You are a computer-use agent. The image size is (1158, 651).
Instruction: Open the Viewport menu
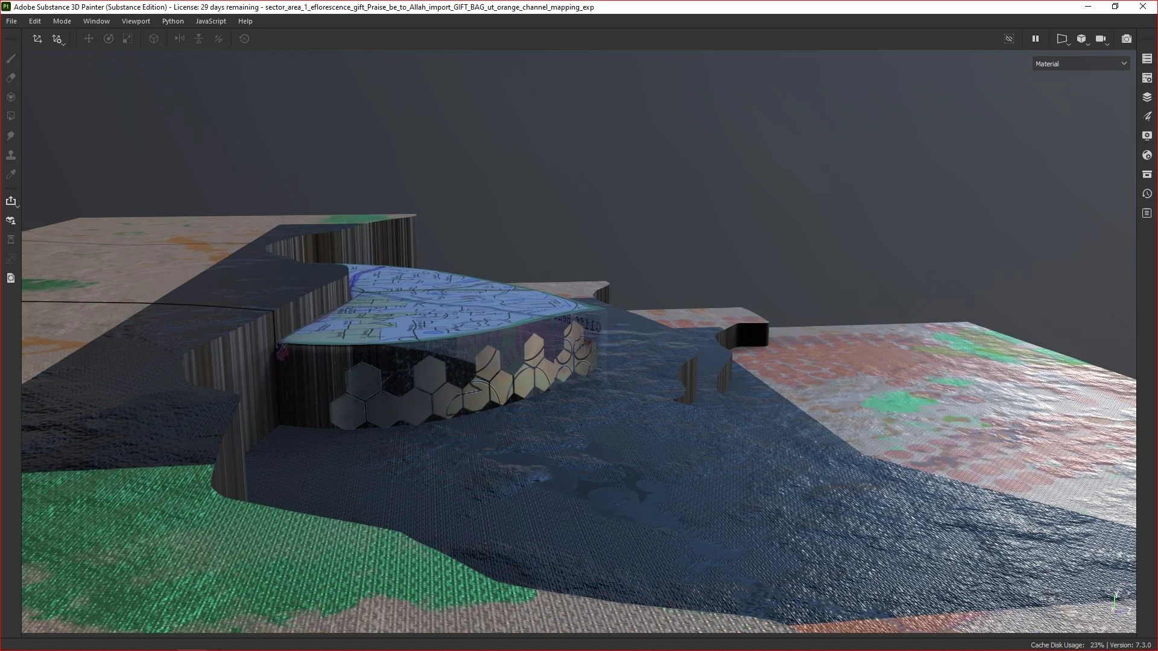point(136,21)
